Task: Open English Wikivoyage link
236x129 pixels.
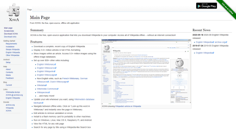Action: coord(47,75)
